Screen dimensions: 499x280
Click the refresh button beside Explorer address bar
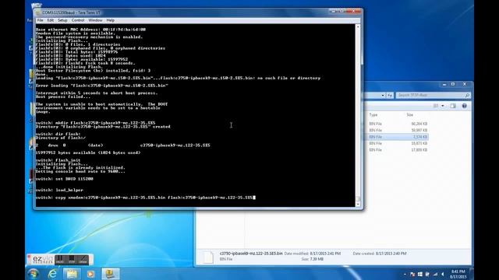tap(390, 95)
